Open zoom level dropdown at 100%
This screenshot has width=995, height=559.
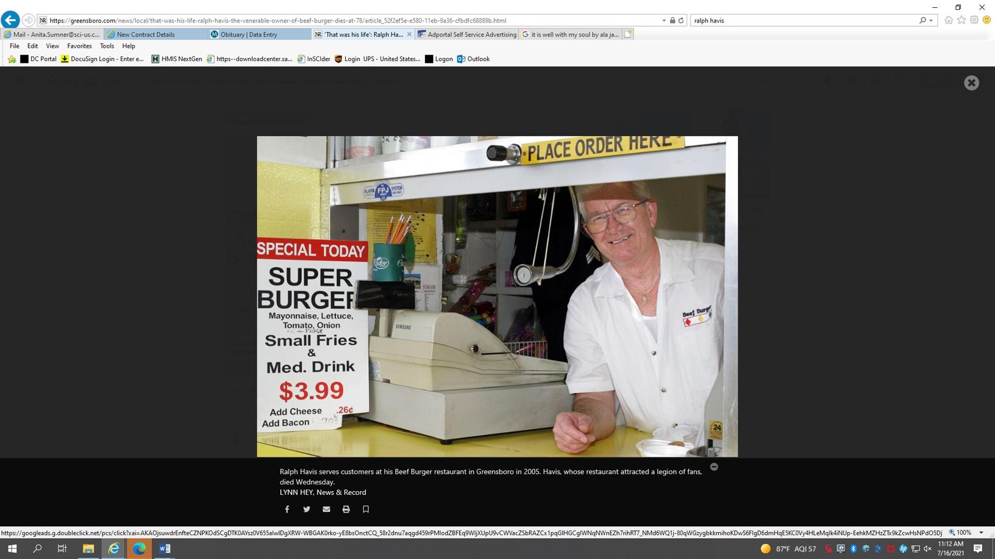point(981,533)
